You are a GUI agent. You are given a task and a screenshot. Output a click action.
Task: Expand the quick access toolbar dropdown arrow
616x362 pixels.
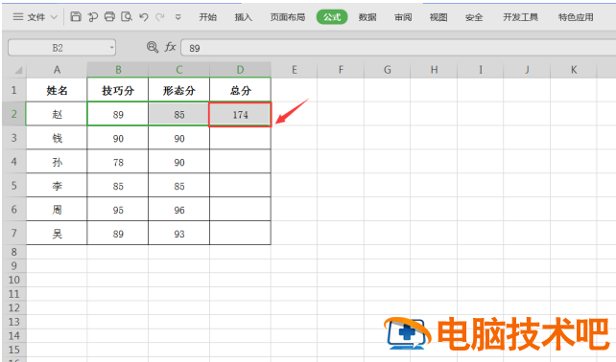tap(178, 17)
